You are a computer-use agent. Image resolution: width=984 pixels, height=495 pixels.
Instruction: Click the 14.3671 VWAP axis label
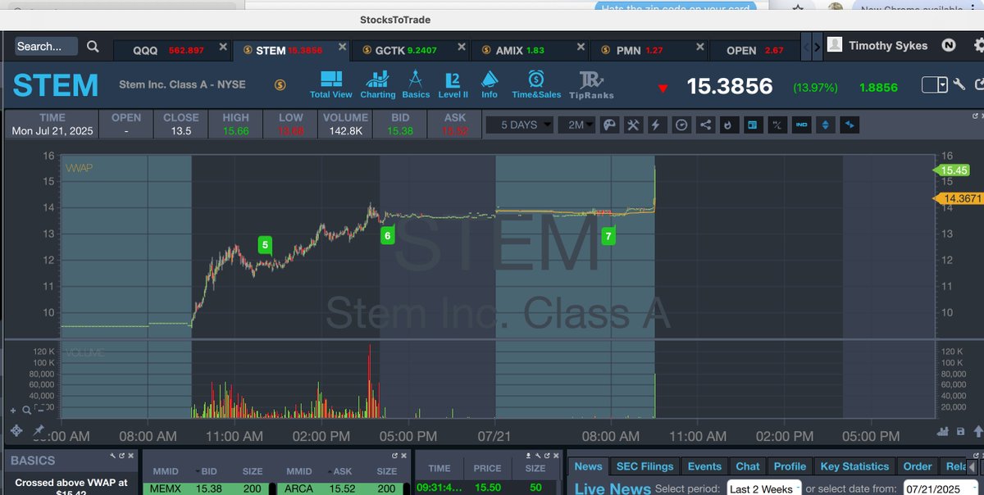[x=958, y=198]
